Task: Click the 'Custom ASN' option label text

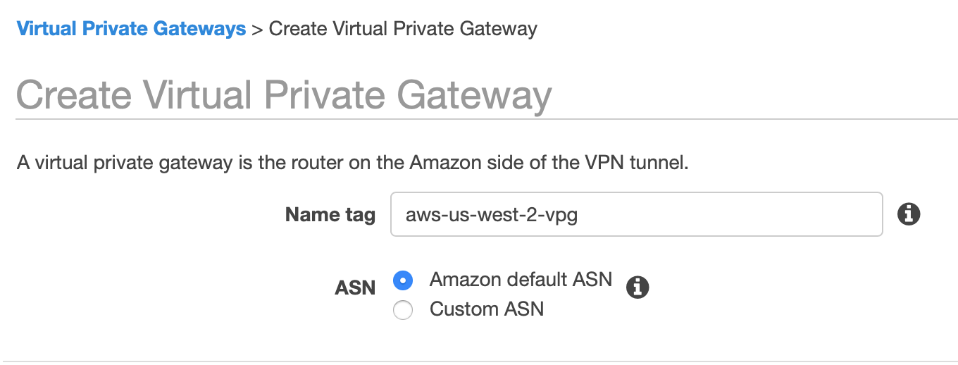Action: (487, 309)
